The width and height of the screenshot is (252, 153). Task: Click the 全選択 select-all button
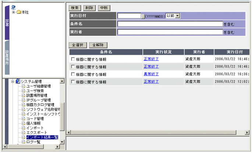pos(78,45)
